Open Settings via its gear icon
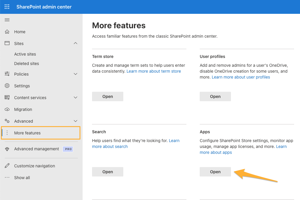Viewport: 300px width, 200px height. point(7,86)
